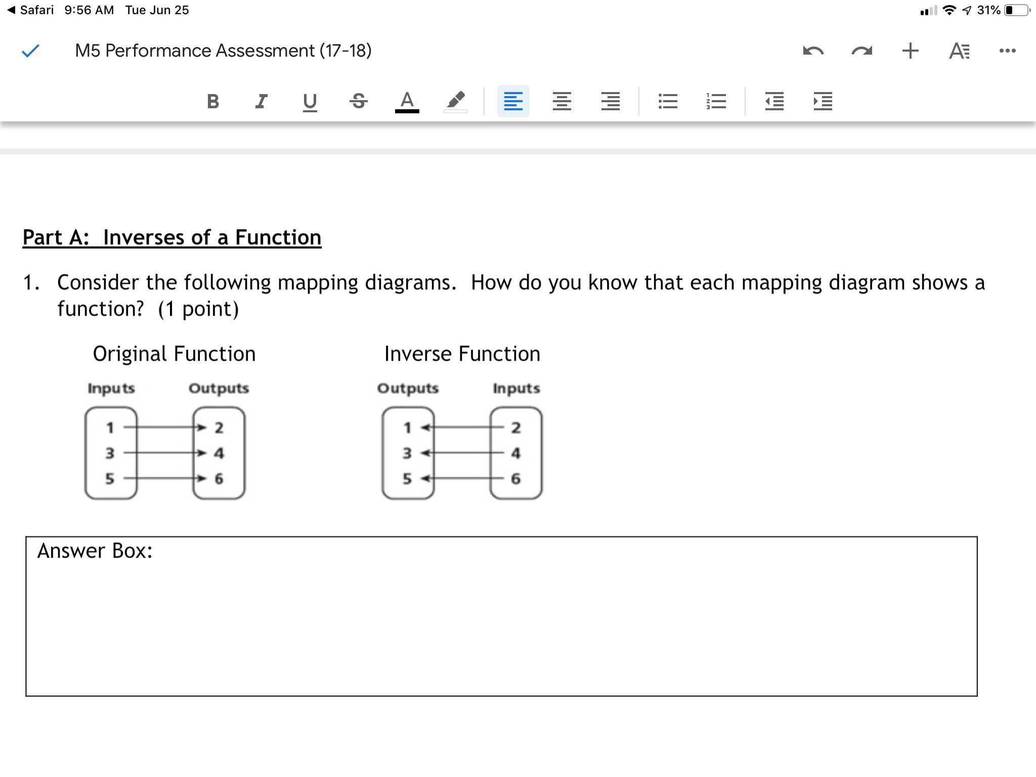Open the text format panel
The image size is (1036, 777).
pos(959,51)
